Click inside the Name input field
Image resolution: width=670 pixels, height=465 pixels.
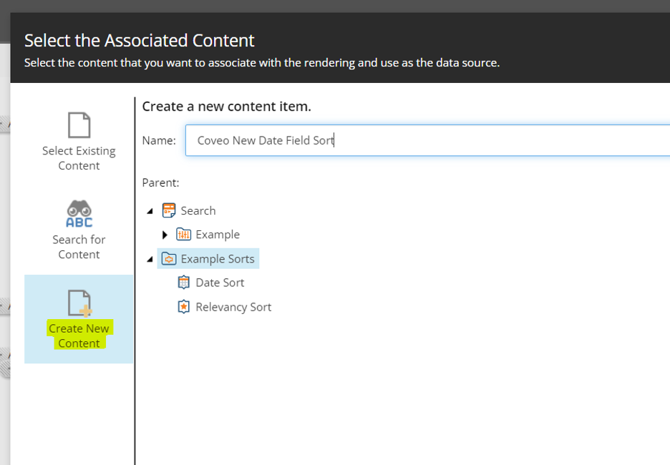(358, 140)
